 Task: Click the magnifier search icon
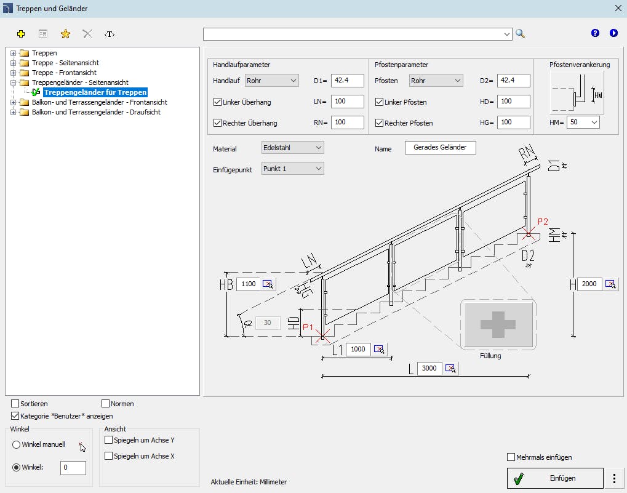pos(520,34)
